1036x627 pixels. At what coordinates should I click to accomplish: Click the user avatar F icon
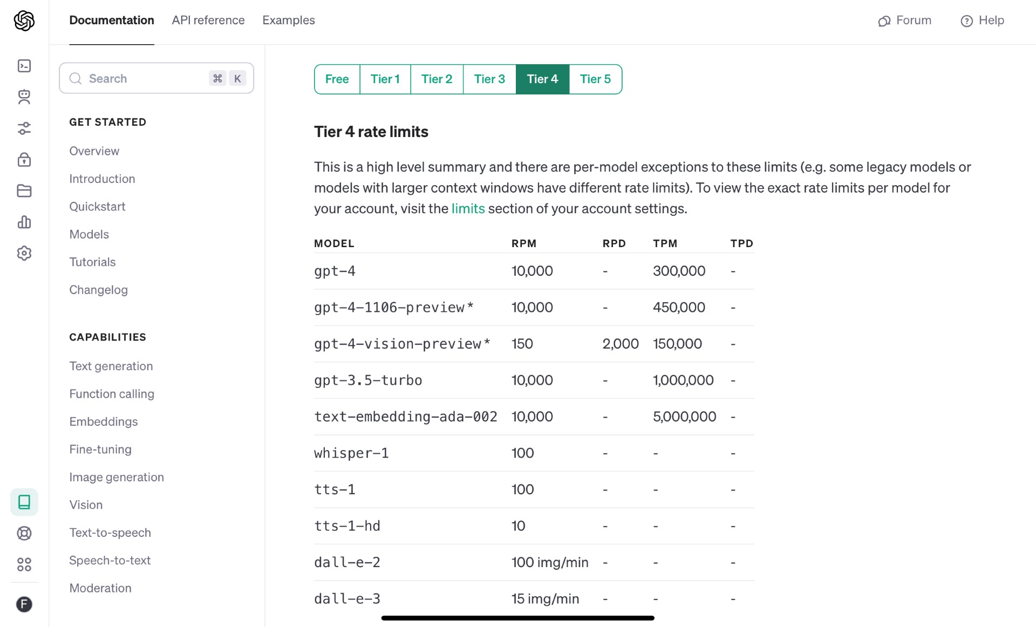24,604
